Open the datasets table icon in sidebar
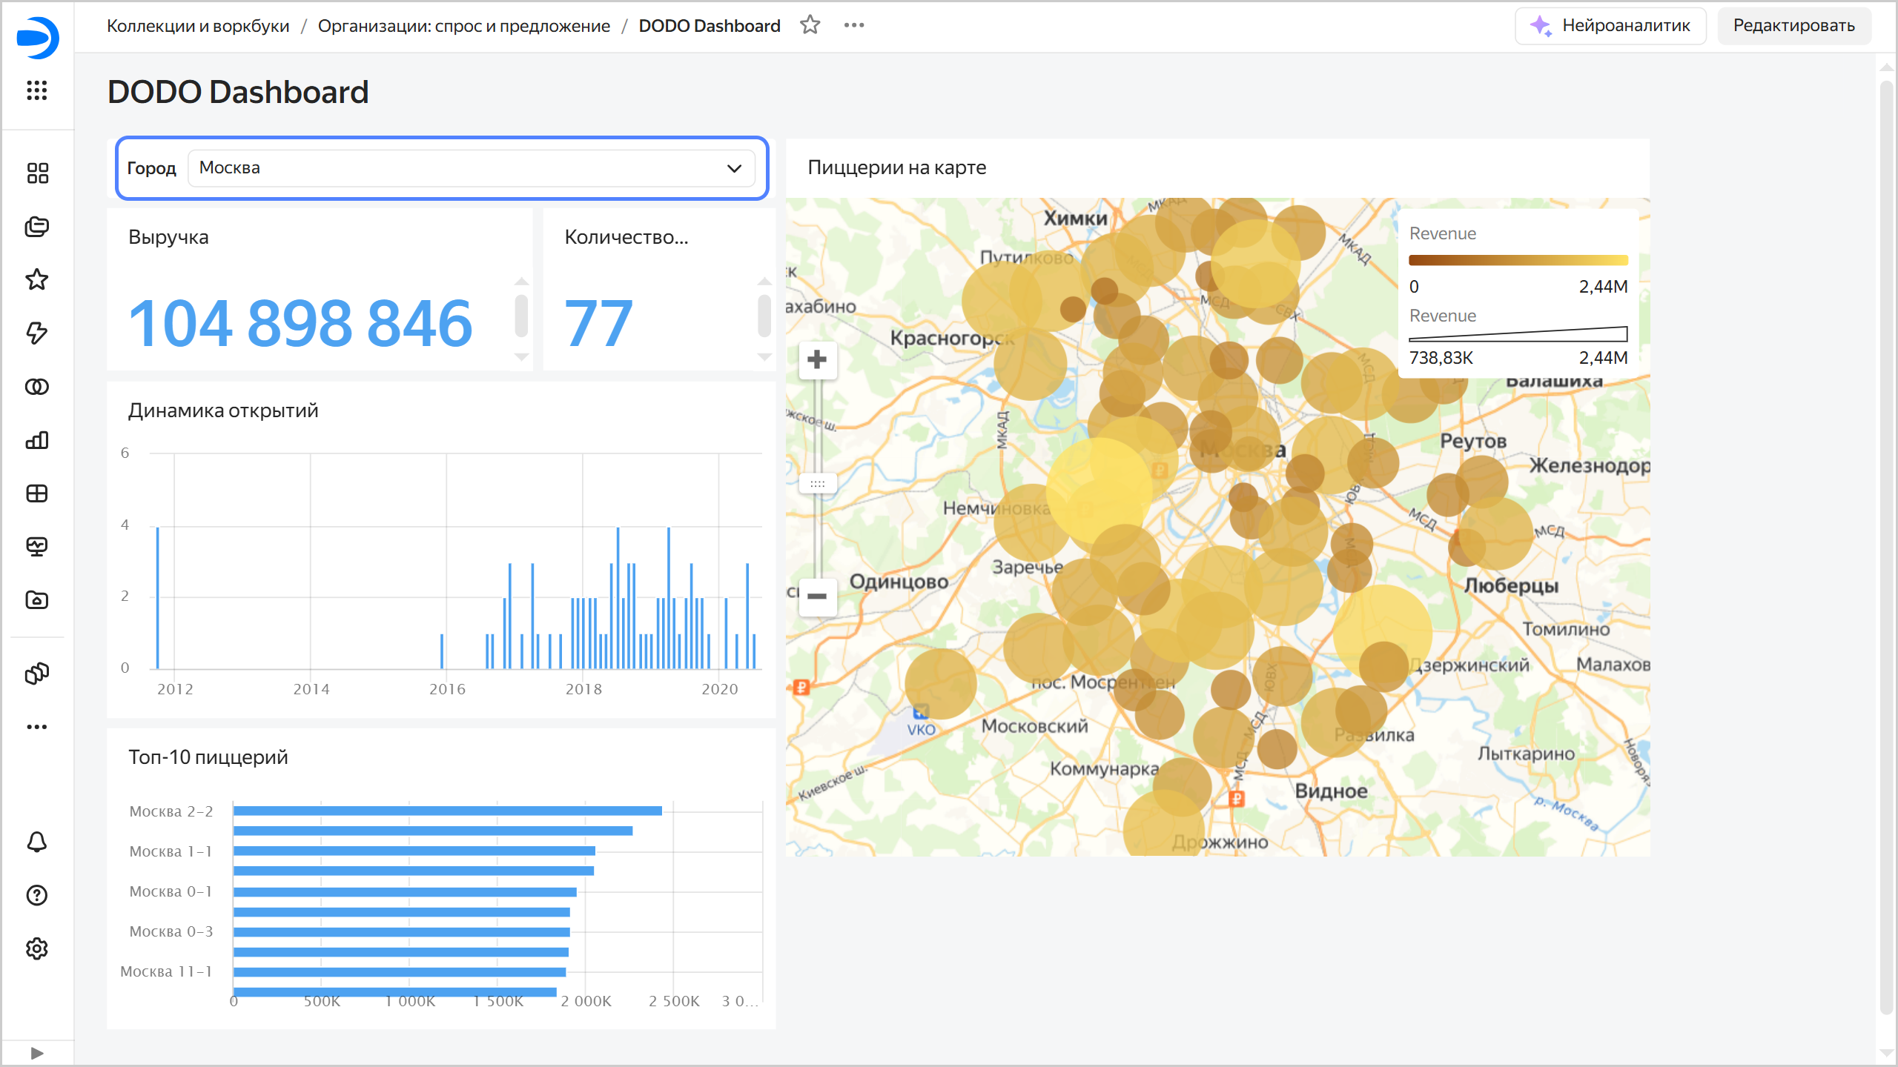The image size is (1898, 1067). 37,493
